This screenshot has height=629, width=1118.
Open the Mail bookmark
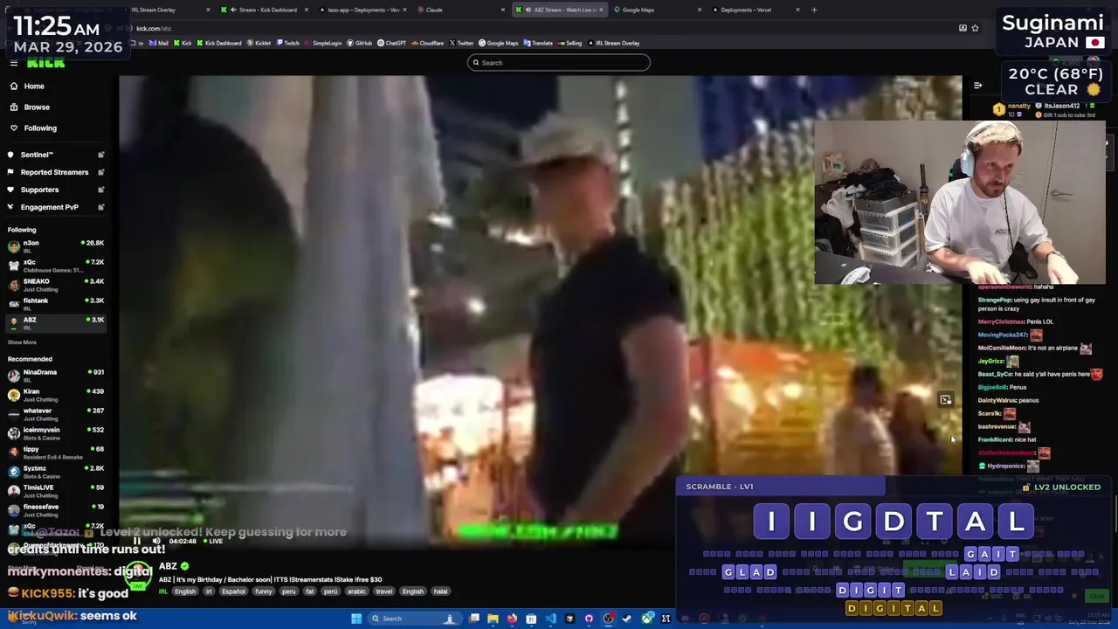pyautogui.click(x=158, y=43)
